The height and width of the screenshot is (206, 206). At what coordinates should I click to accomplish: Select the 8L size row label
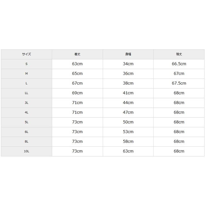26,142
